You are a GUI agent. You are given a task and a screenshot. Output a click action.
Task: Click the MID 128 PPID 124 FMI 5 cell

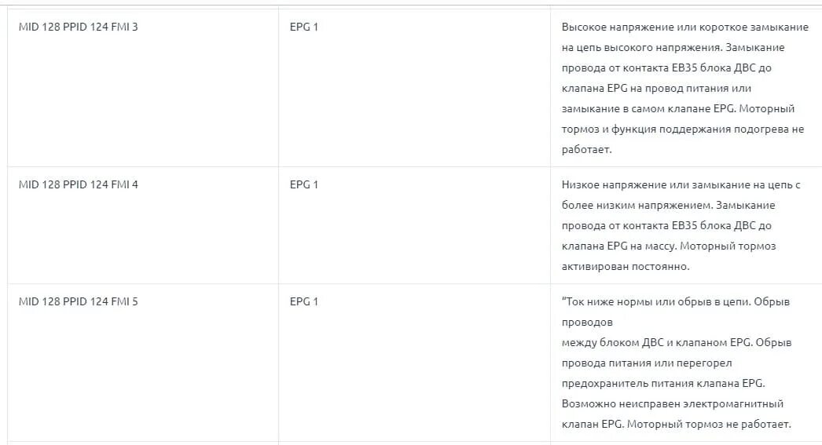[79, 302]
